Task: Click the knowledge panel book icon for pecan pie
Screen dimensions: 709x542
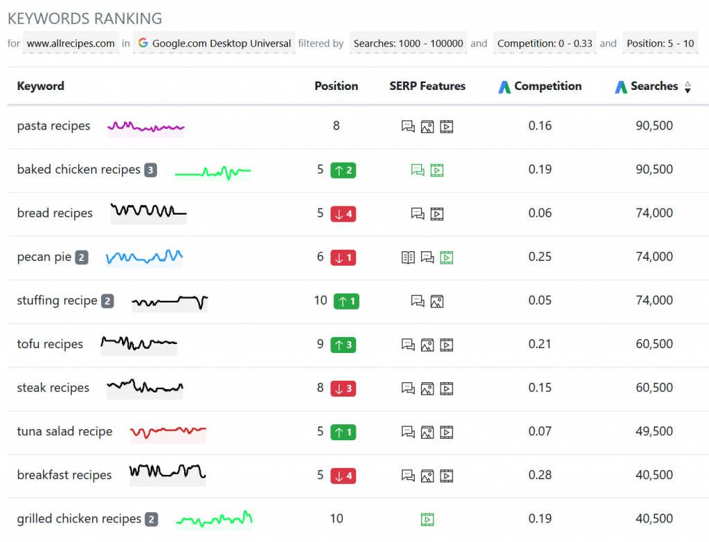Action: pyautogui.click(x=408, y=258)
